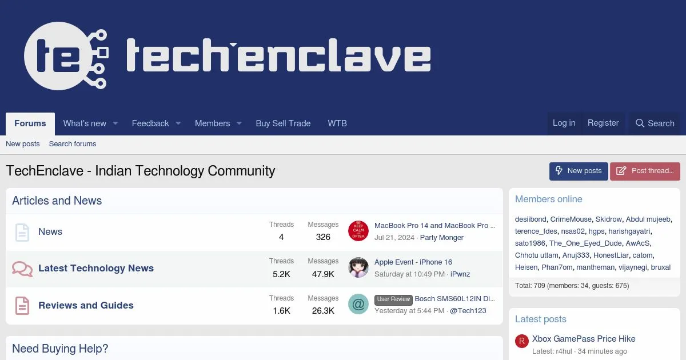This screenshot has height=360, width=686.
Task: Expand the Feedback menu dropdown arrow
Action: coord(178,123)
